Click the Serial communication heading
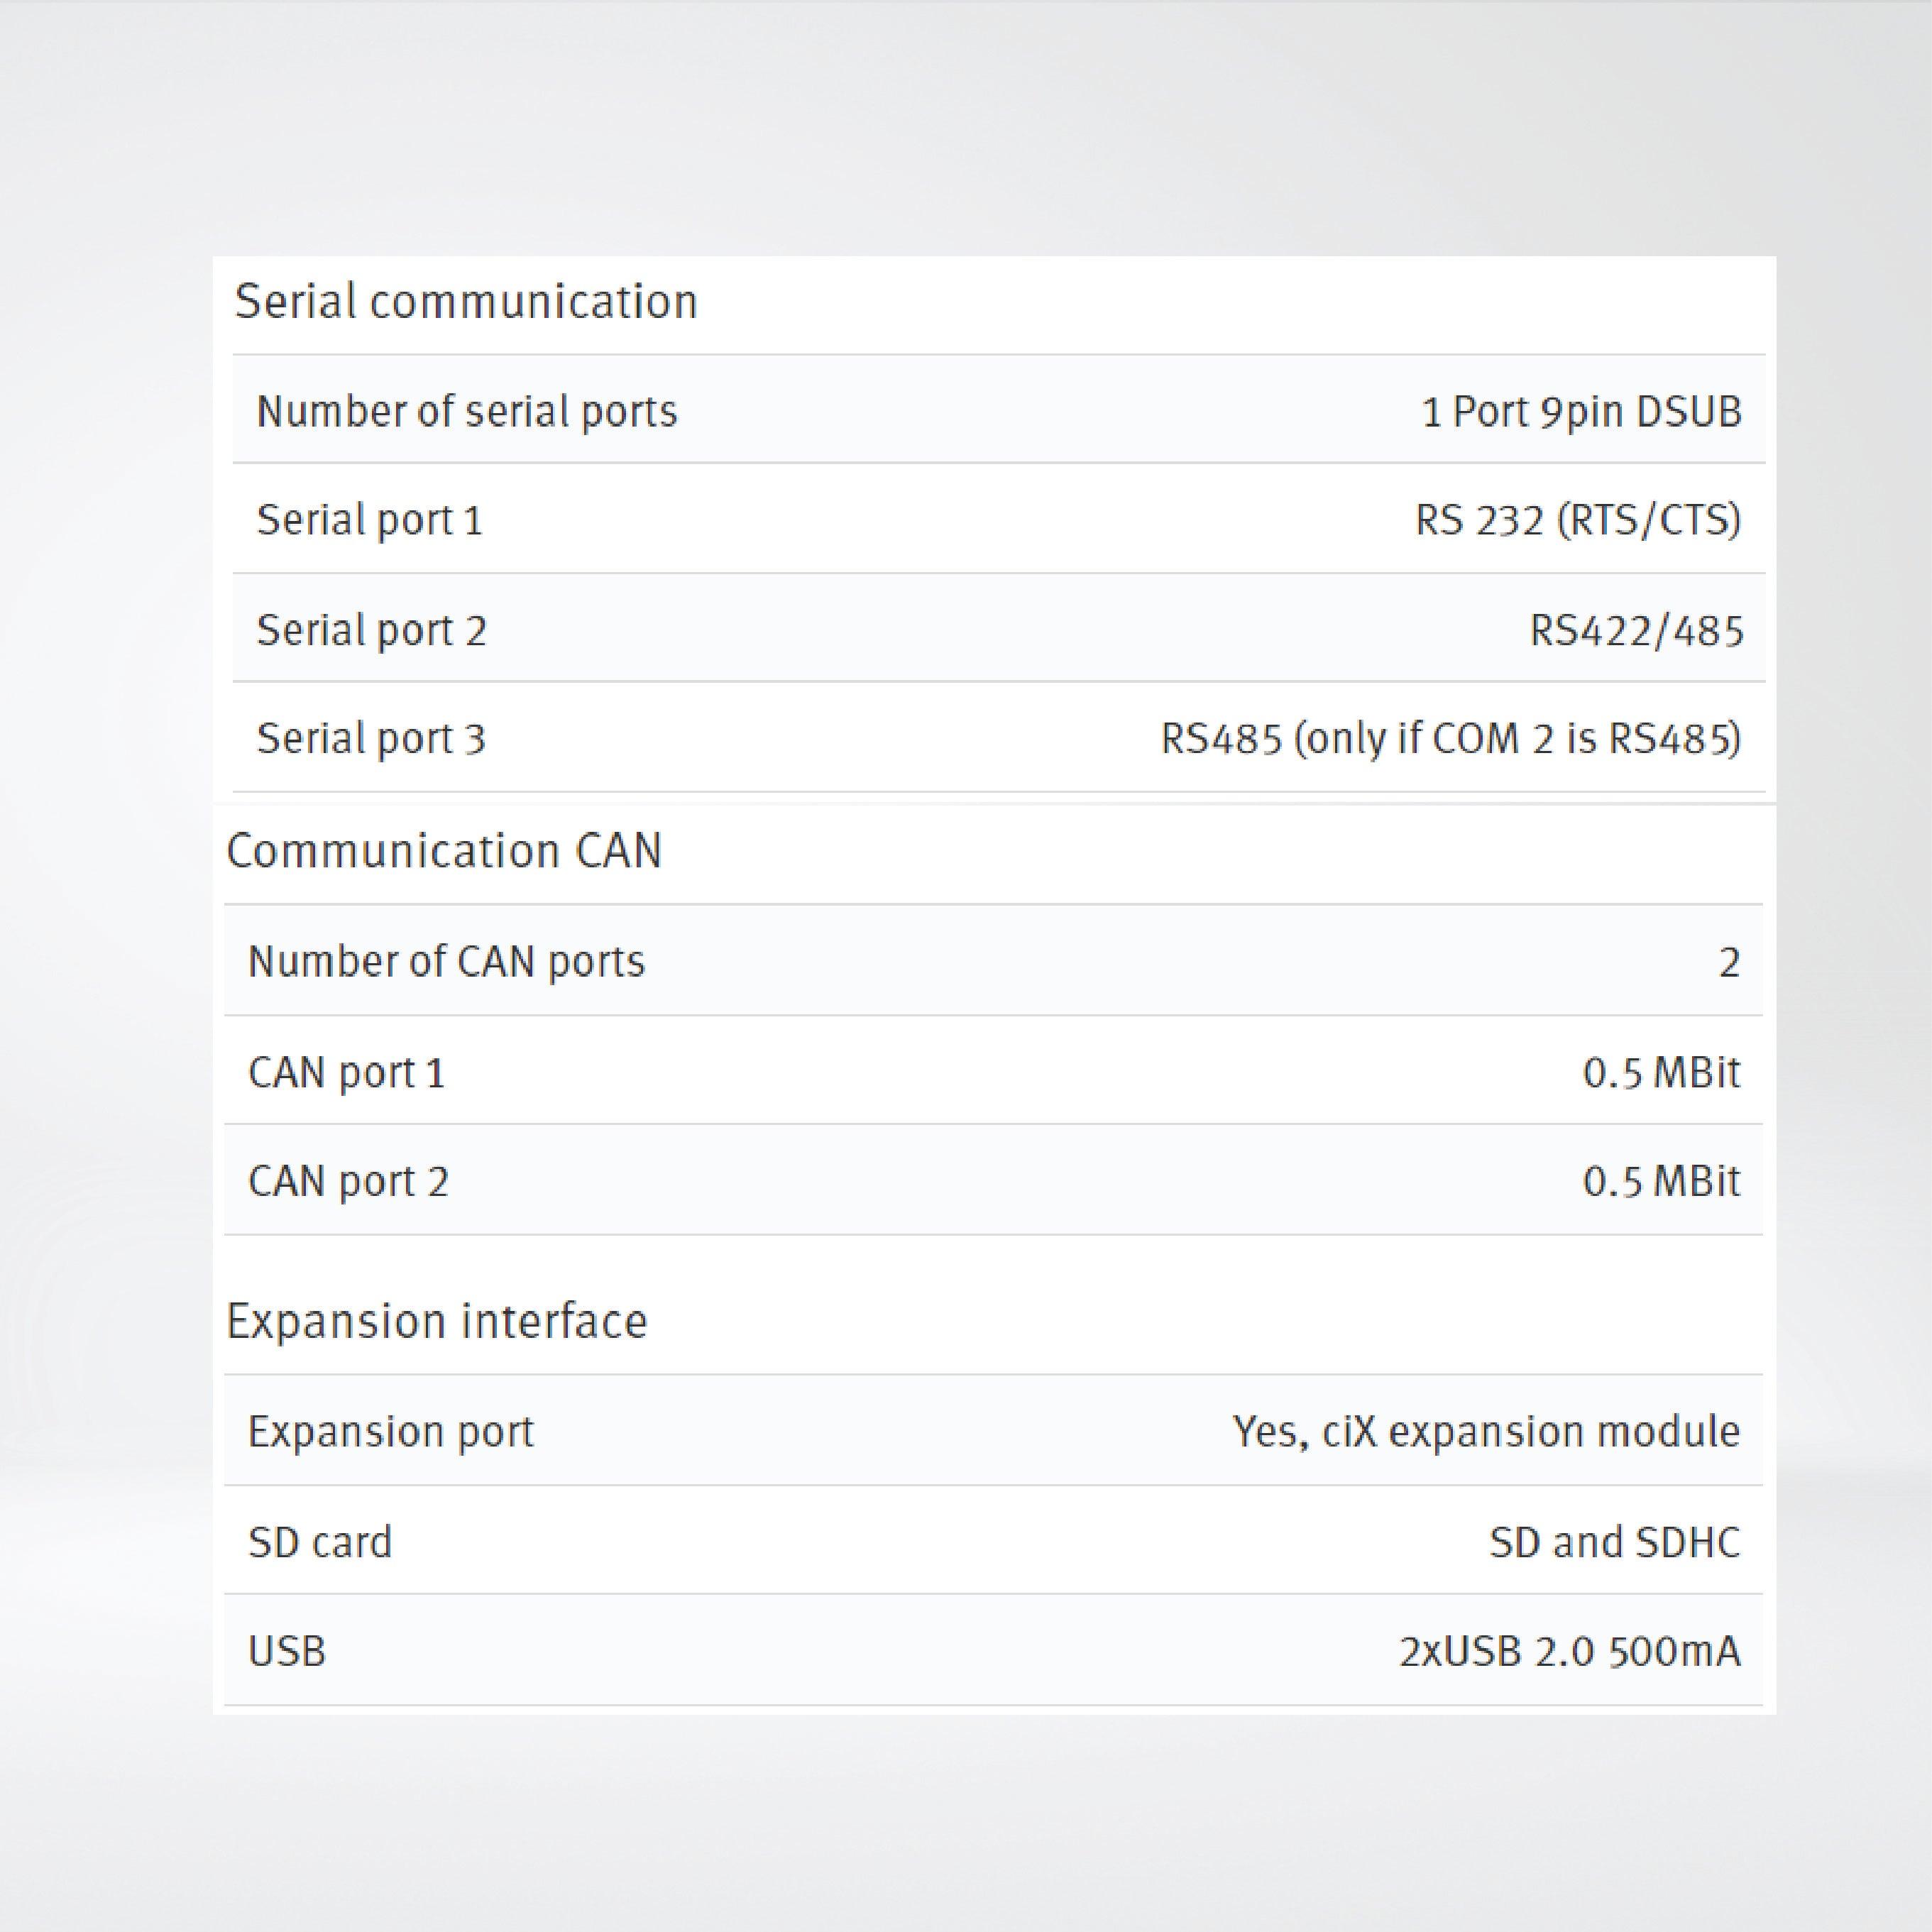The width and height of the screenshot is (1932, 1932). tap(465, 301)
